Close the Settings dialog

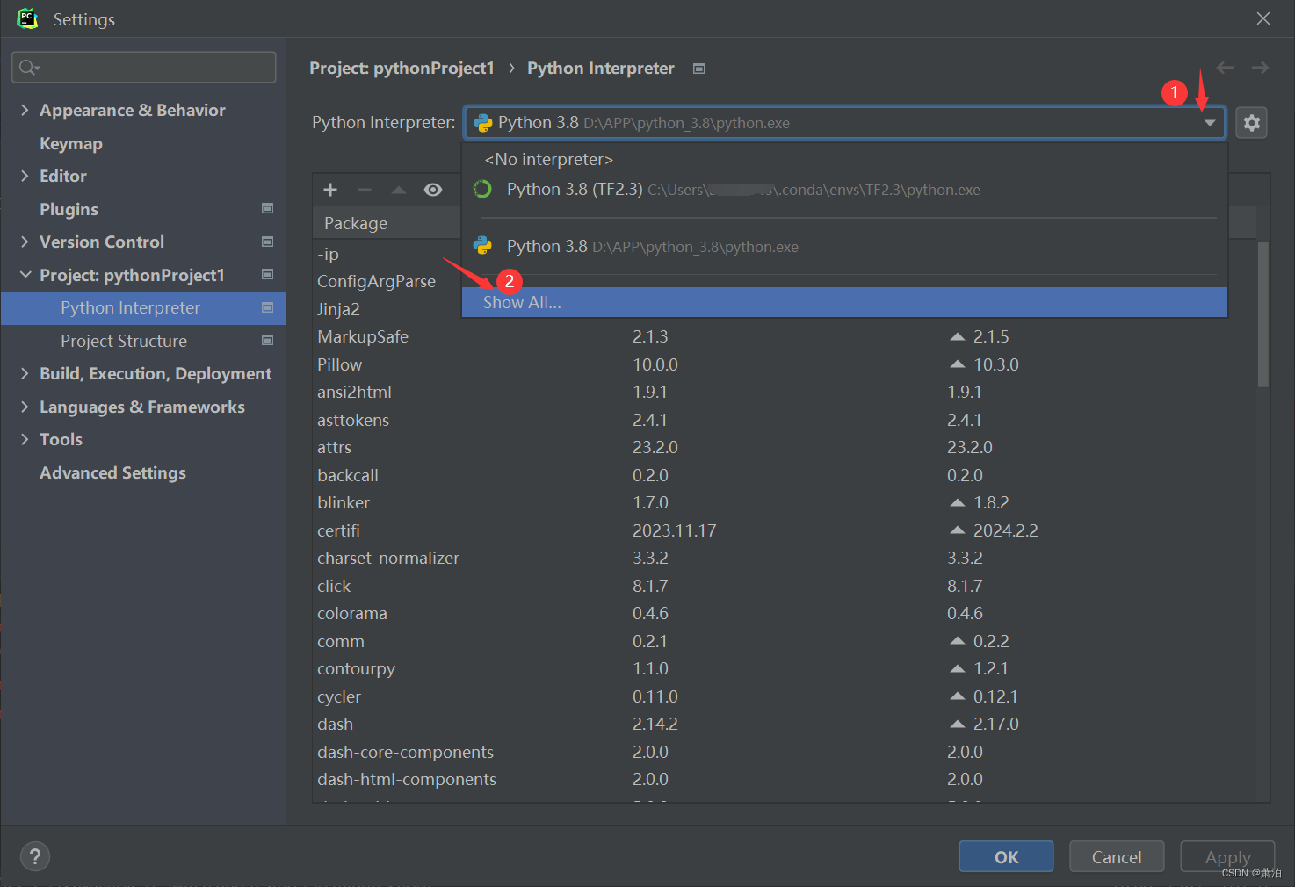click(x=1263, y=18)
